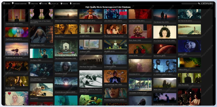Click the Movies film strip icon

pyautogui.click(x=4, y=3)
